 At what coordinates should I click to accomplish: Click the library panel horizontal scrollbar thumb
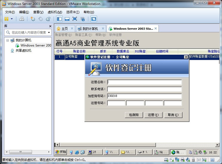(x=21, y=152)
